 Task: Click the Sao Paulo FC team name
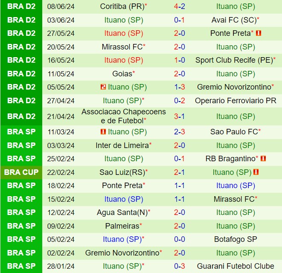click(x=234, y=132)
